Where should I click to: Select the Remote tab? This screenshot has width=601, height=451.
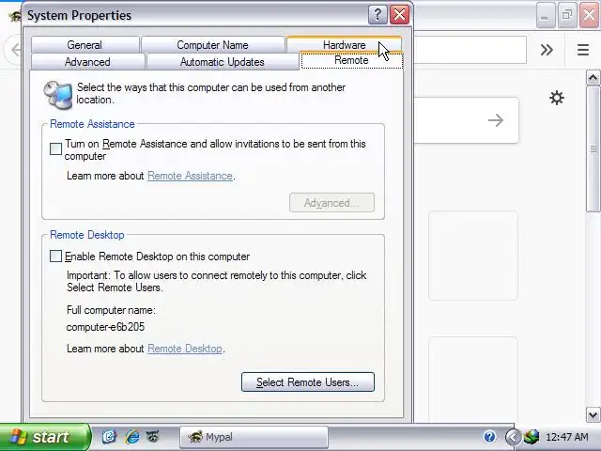pyautogui.click(x=351, y=60)
